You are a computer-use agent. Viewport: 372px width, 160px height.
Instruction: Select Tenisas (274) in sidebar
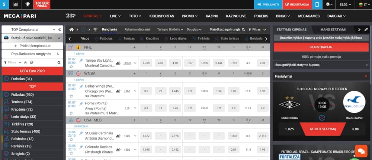[x=32, y=102]
